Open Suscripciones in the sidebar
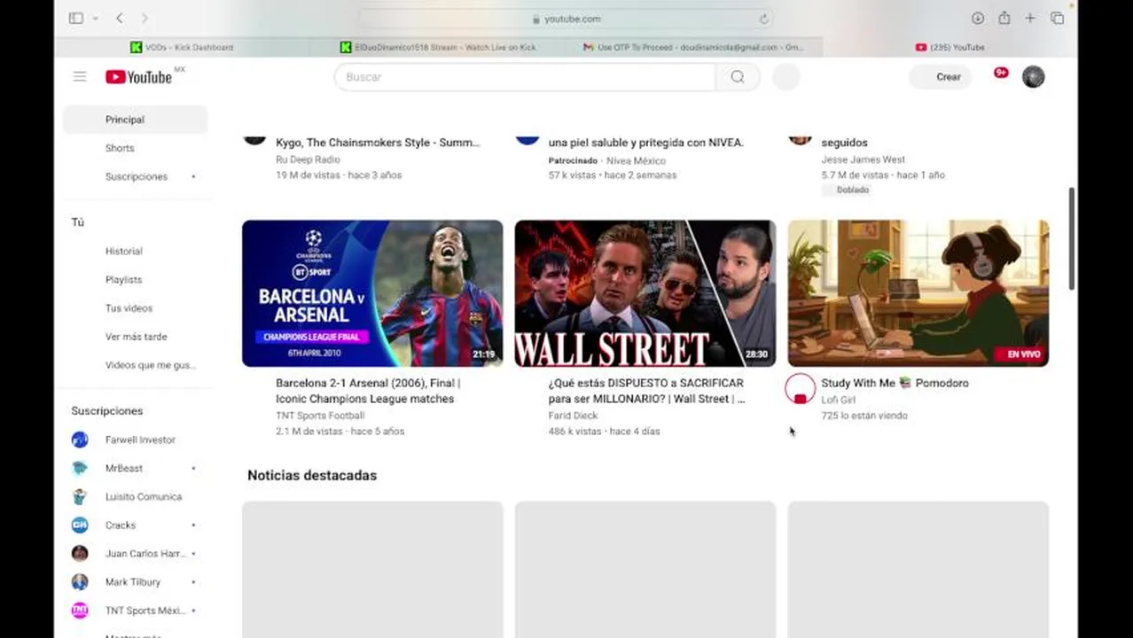 click(135, 176)
